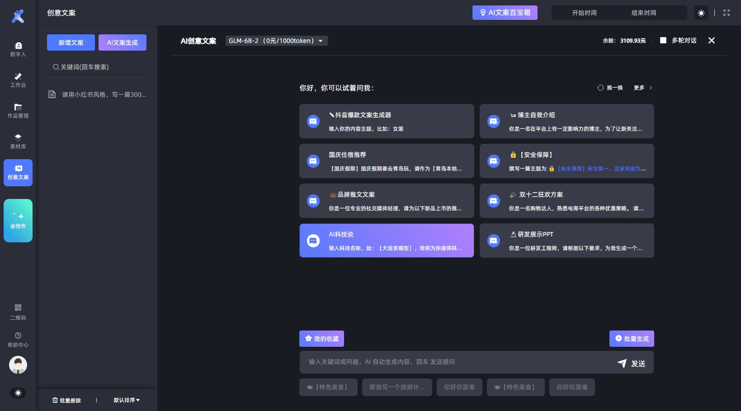741x411 pixels.
Task: Enable the 多轮对话 checkbox
Action: [x=663, y=40]
